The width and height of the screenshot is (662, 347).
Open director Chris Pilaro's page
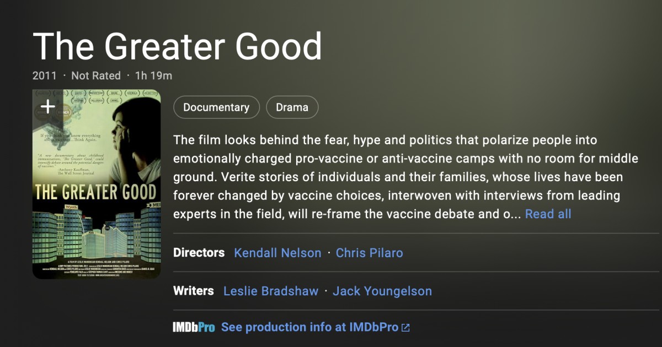pos(369,253)
